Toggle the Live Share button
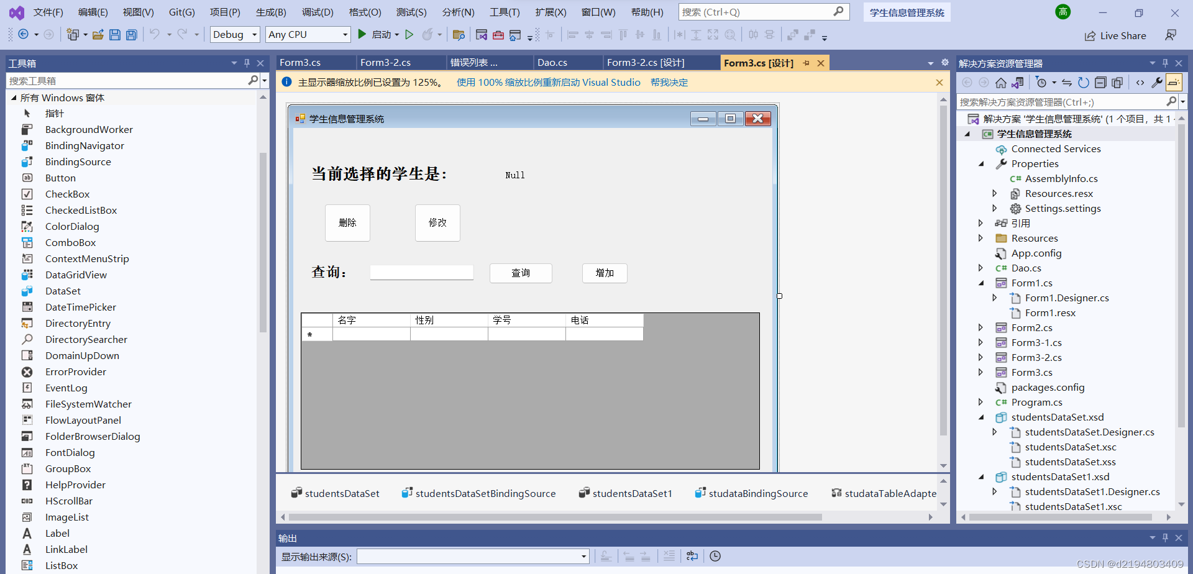The width and height of the screenshot is (1193, 574). (x=1115, y=35)
